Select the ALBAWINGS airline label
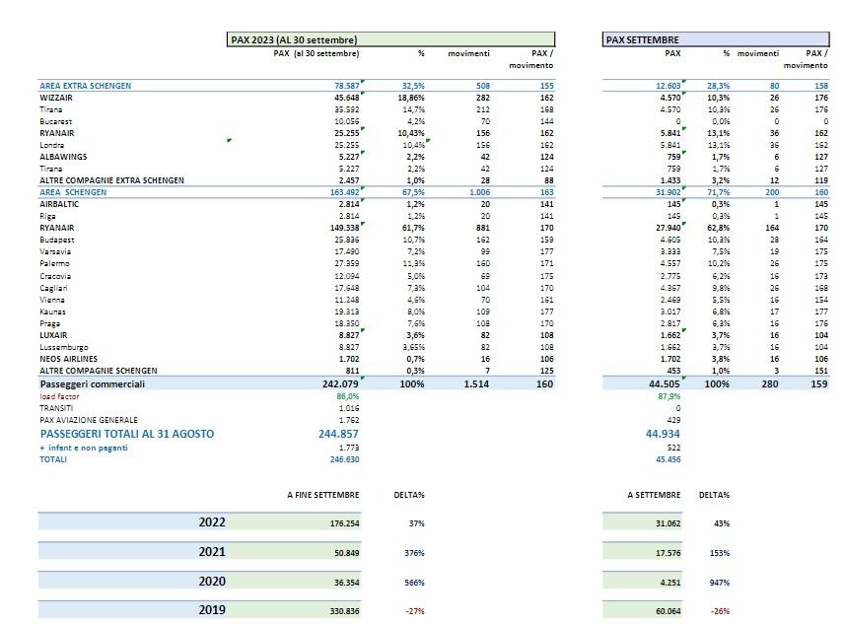This screenshot has width=844, height=624. coord(63,156)
